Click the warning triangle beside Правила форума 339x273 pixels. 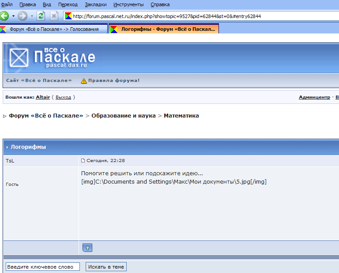point(83,81)
